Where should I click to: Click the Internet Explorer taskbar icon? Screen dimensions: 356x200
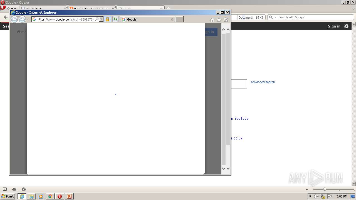[22, 196]
